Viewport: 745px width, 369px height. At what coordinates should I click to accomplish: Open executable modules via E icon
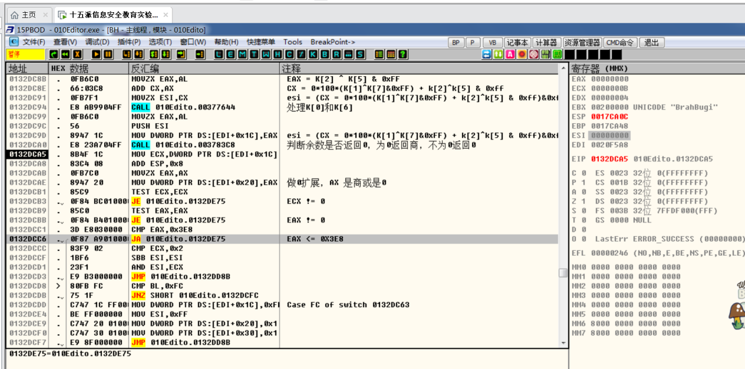click(230, 54)
